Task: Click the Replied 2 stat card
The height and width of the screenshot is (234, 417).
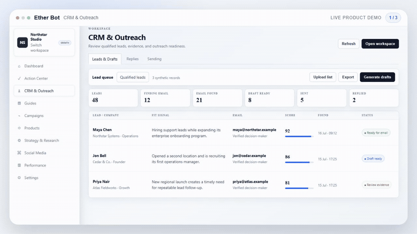Action: point(374,98)
